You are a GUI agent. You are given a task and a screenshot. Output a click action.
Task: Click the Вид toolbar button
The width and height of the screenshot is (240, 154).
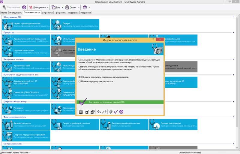click(56, 7)
